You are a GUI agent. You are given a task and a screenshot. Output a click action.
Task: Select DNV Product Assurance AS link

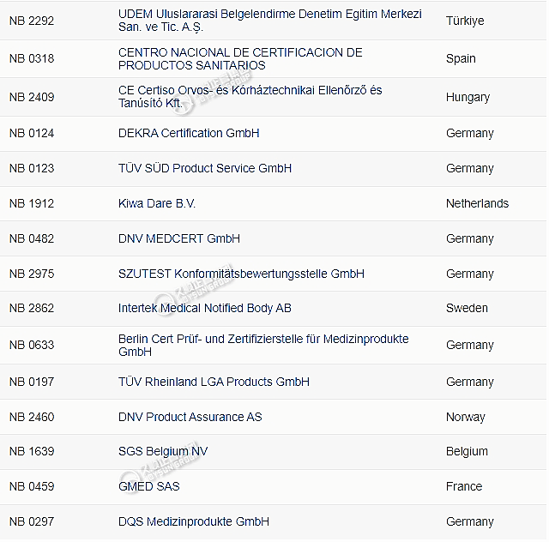point(190,417)
